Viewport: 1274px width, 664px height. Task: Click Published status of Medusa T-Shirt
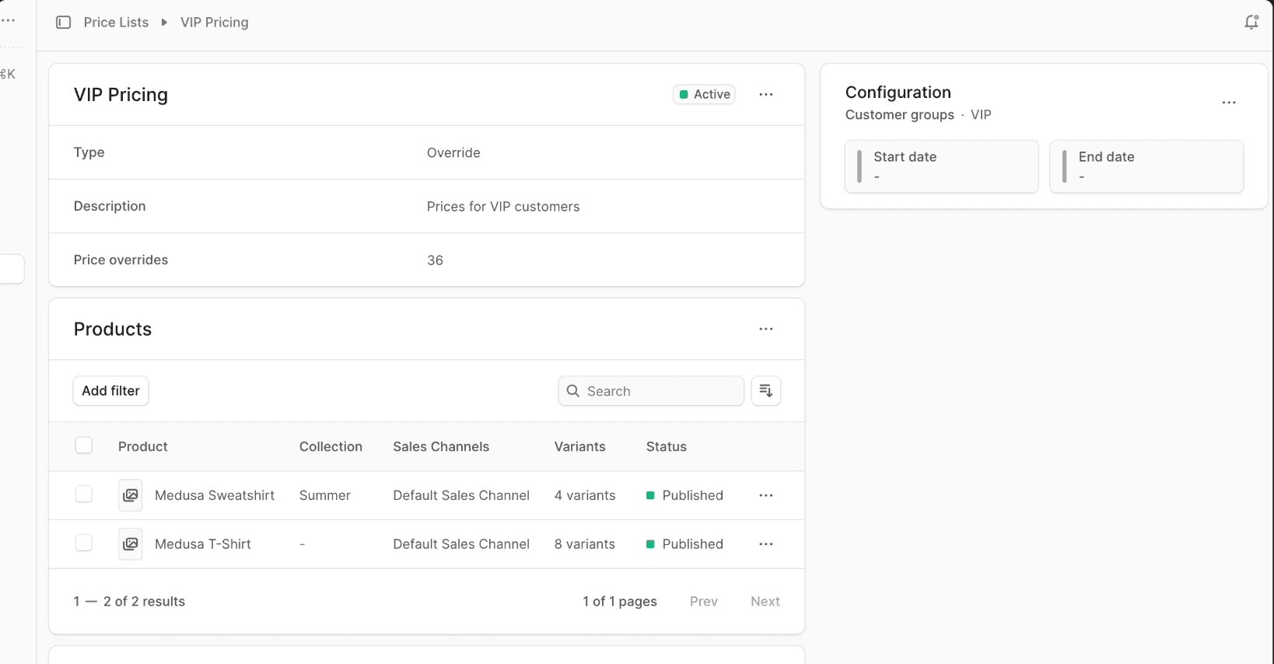click(x=684, y=544)
